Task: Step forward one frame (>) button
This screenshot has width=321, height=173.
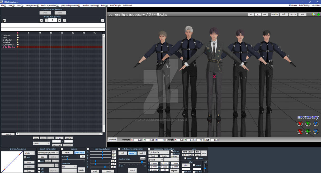Action: (59, 21)
